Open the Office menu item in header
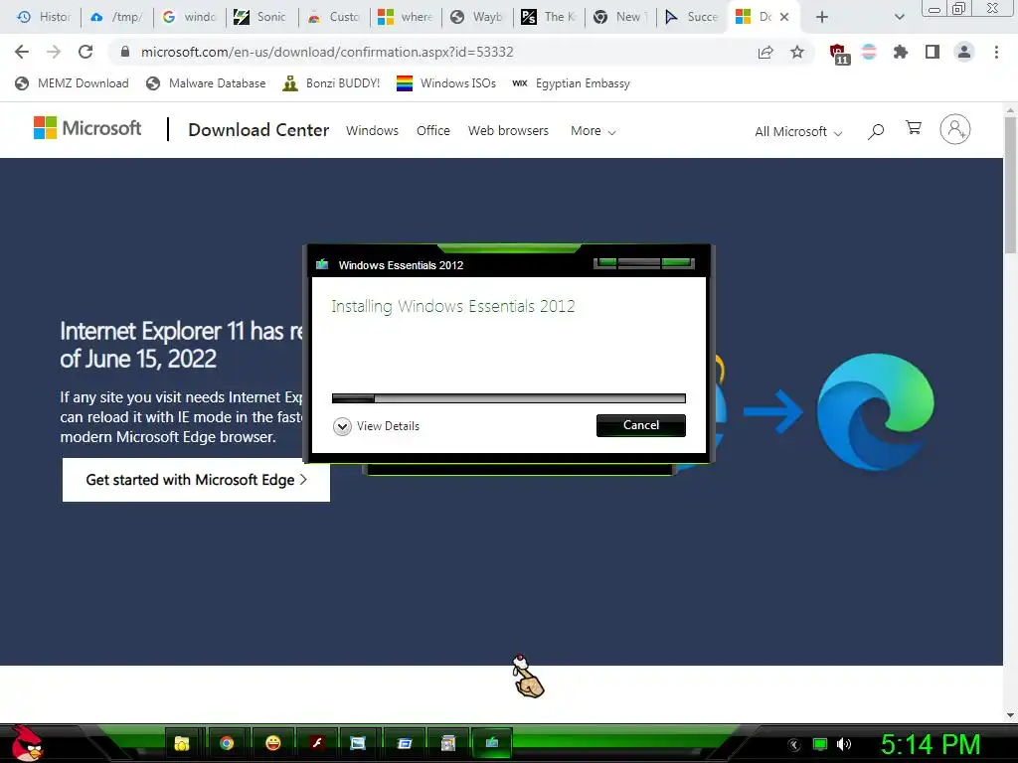 pos(433,130)
